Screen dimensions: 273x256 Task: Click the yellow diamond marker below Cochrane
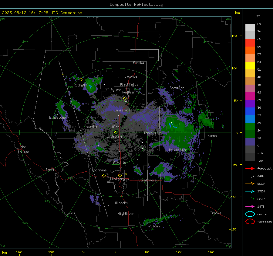pyautogui.click(x=104, y=176)
